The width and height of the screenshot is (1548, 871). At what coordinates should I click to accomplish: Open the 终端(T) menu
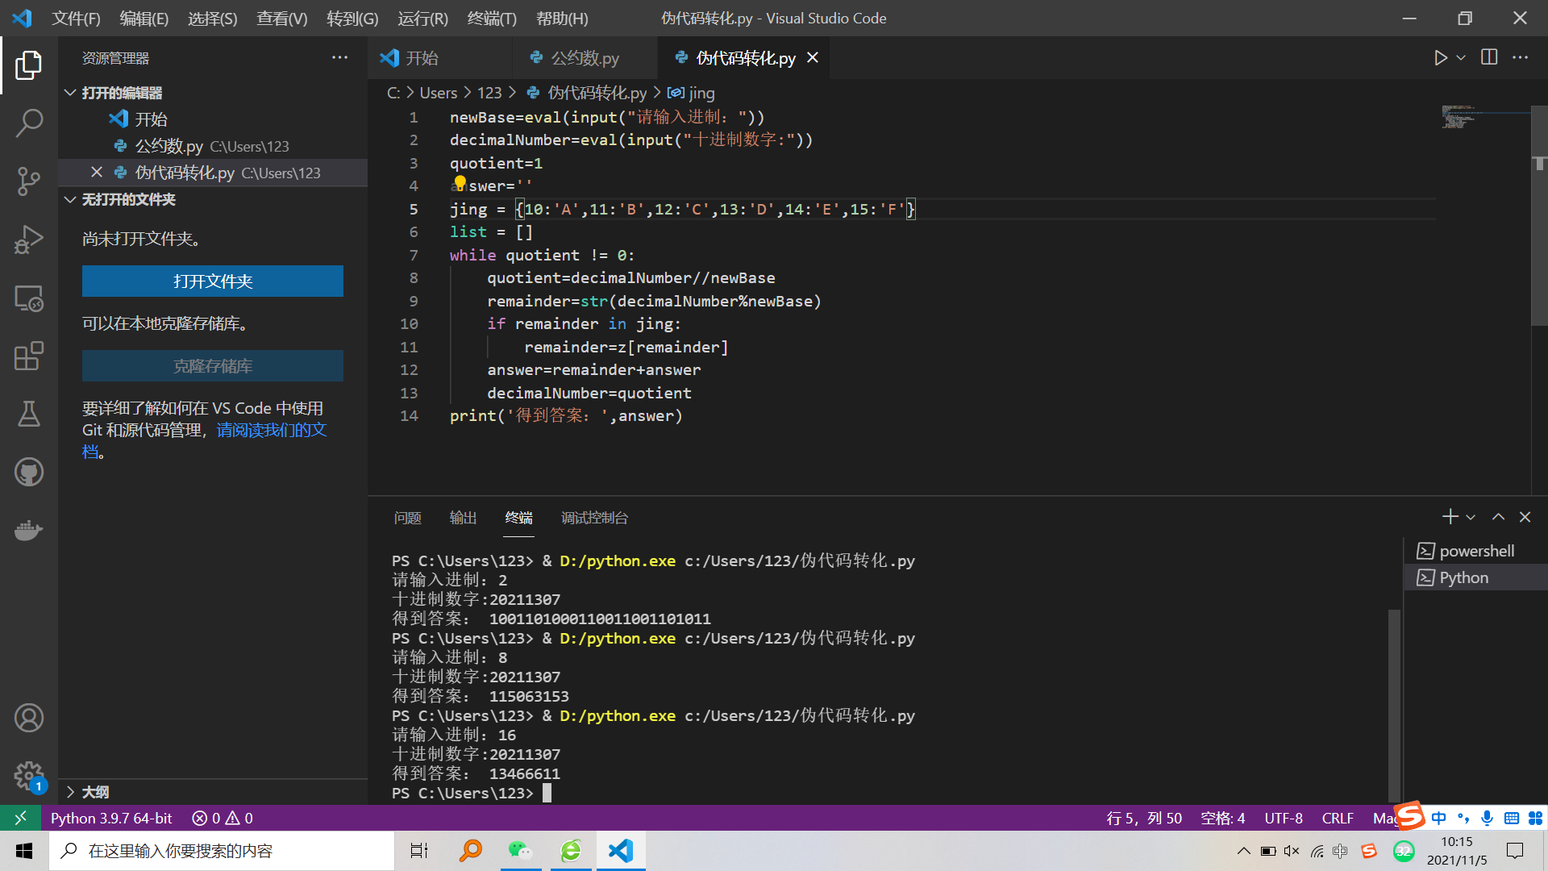click(491, 18)
